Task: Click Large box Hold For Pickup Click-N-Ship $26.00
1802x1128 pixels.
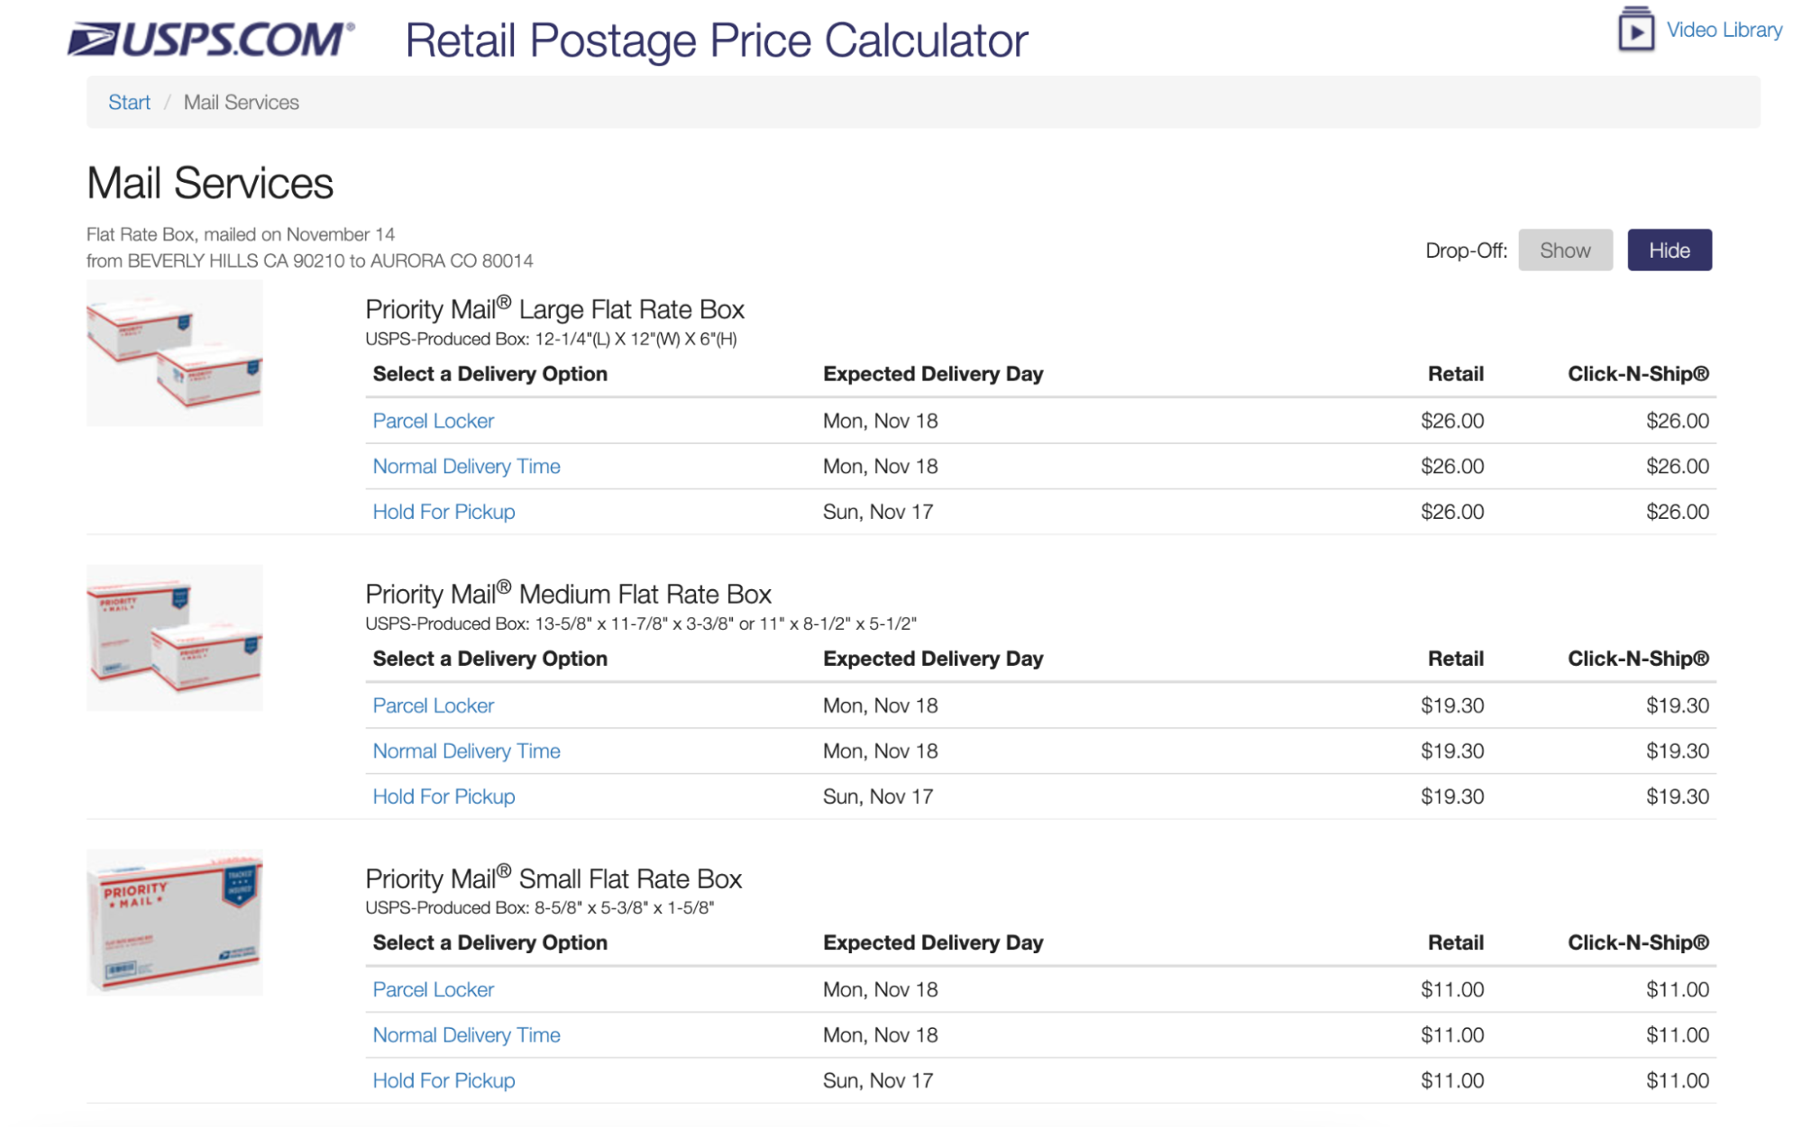Action: tap(1677, 511)
